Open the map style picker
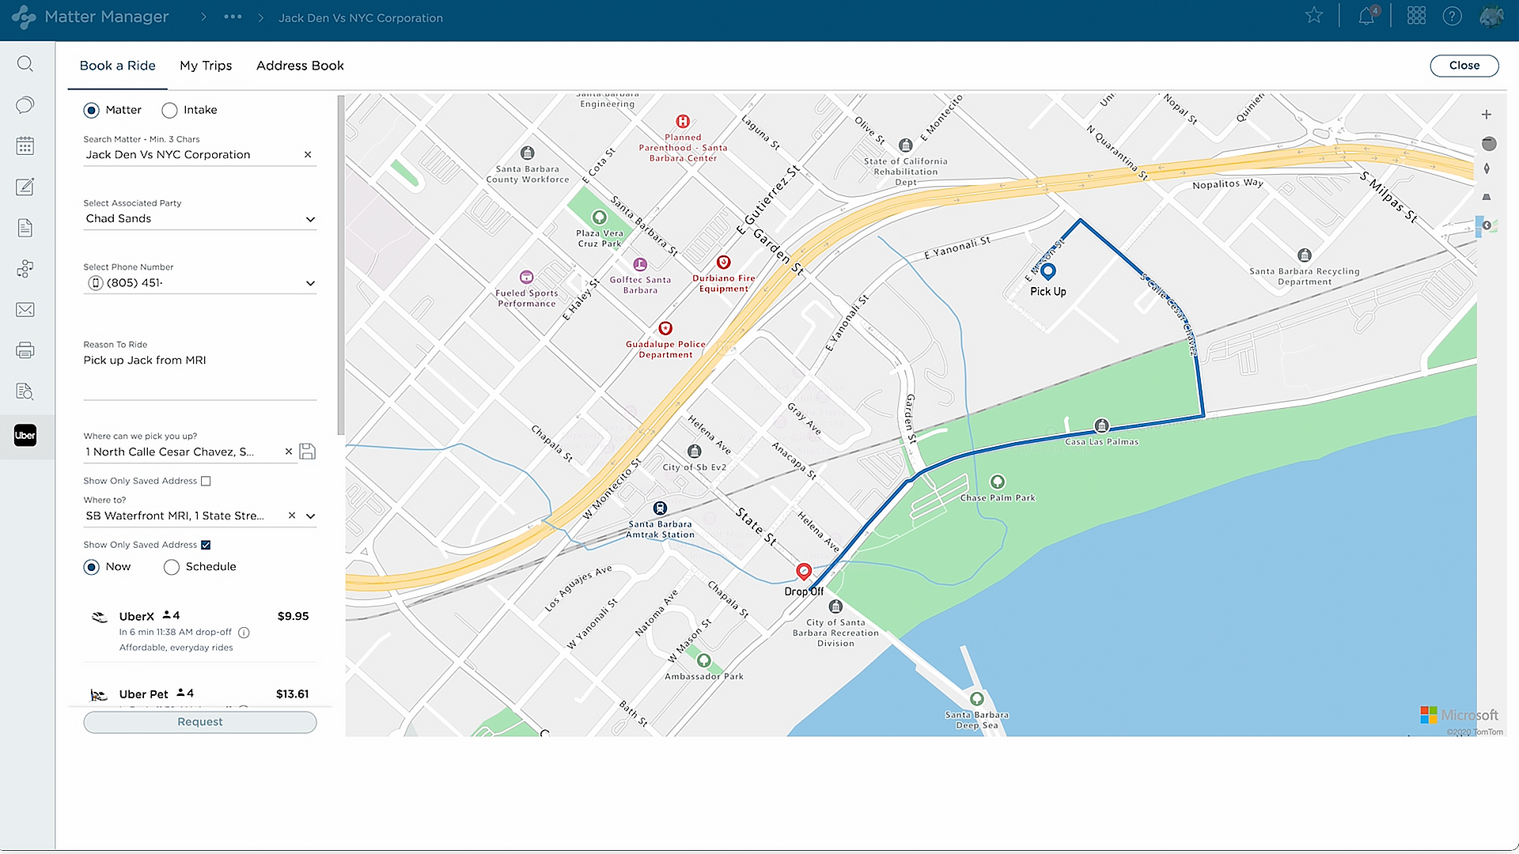This screenshot has height=854, width=1519. 1487,226
